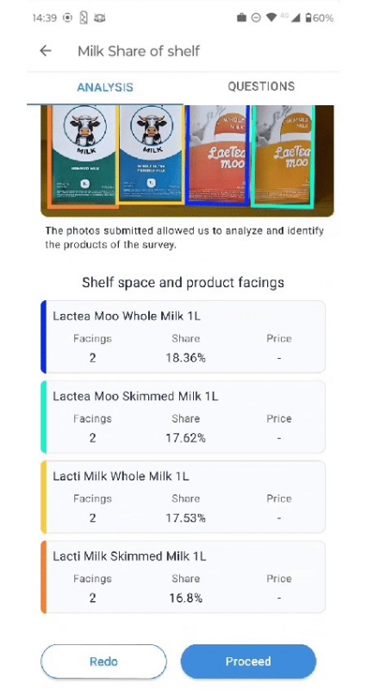Open the Lacti Milk Whole Milk 1L card
Viewport: 386px width, 690px height.
[x=183, y=497]
